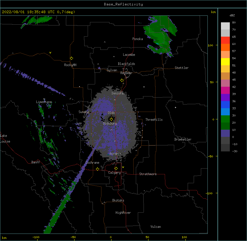Click the ThreeHills label
Image resolution: width=247 pixels, height=241 pixels.
pyautogui.click(x=154, y=120)
